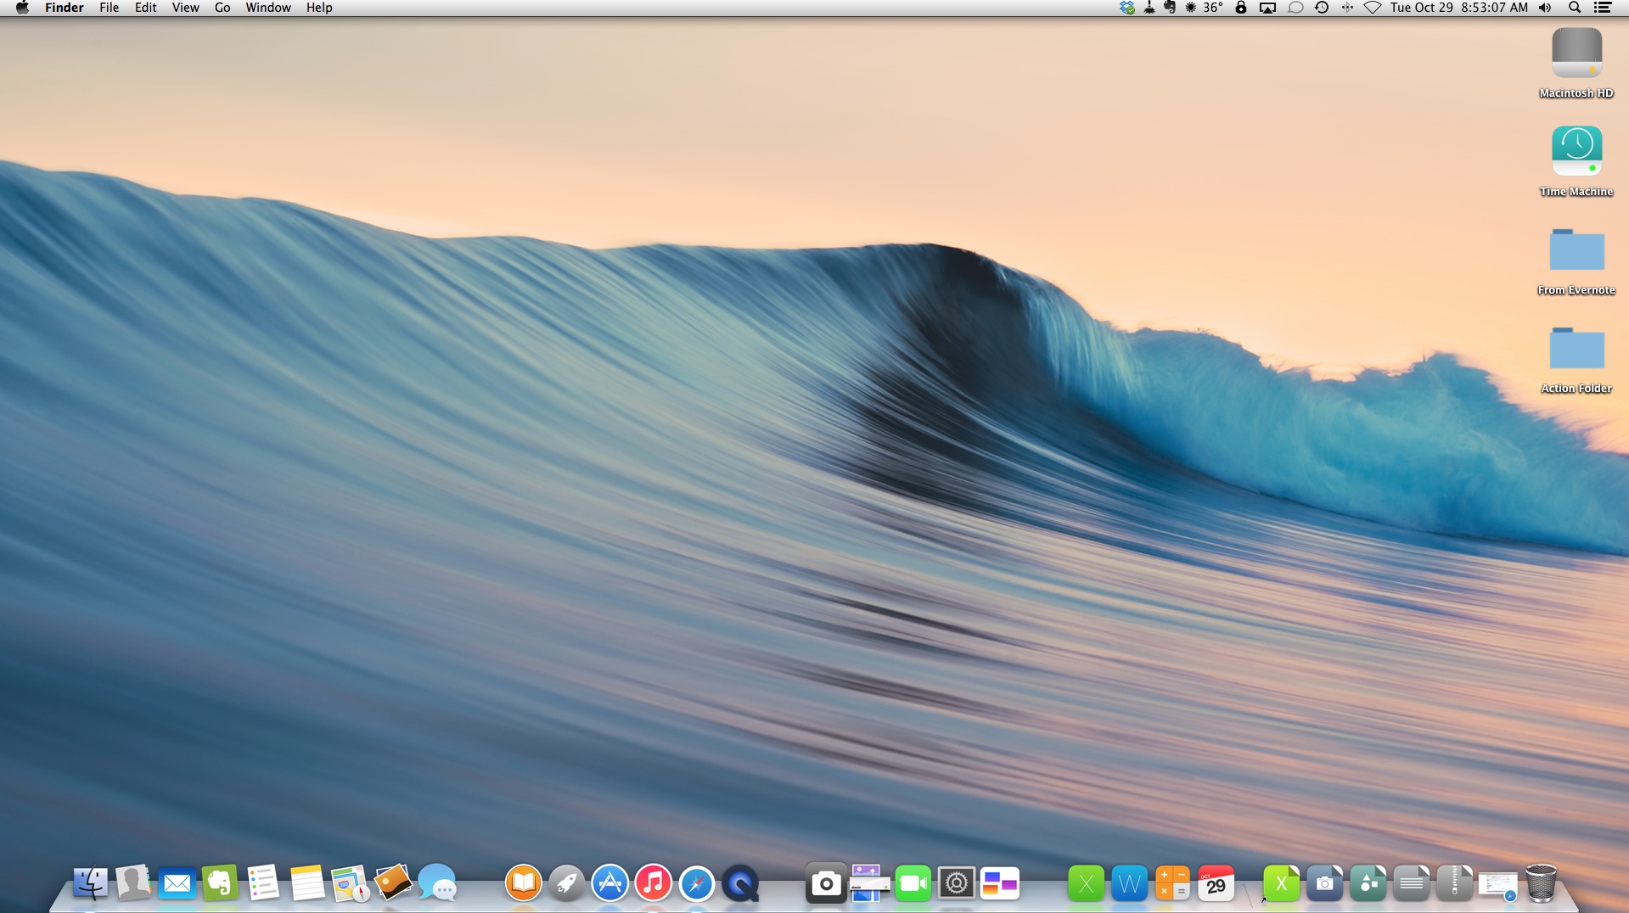The width and height of the screenshot is (1629, 913).
Task: Open the Finder application menu
Action: click(x=65, y=8)
